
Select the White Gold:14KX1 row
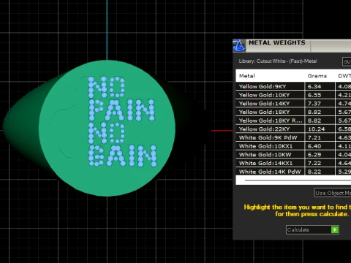[293, 163]
